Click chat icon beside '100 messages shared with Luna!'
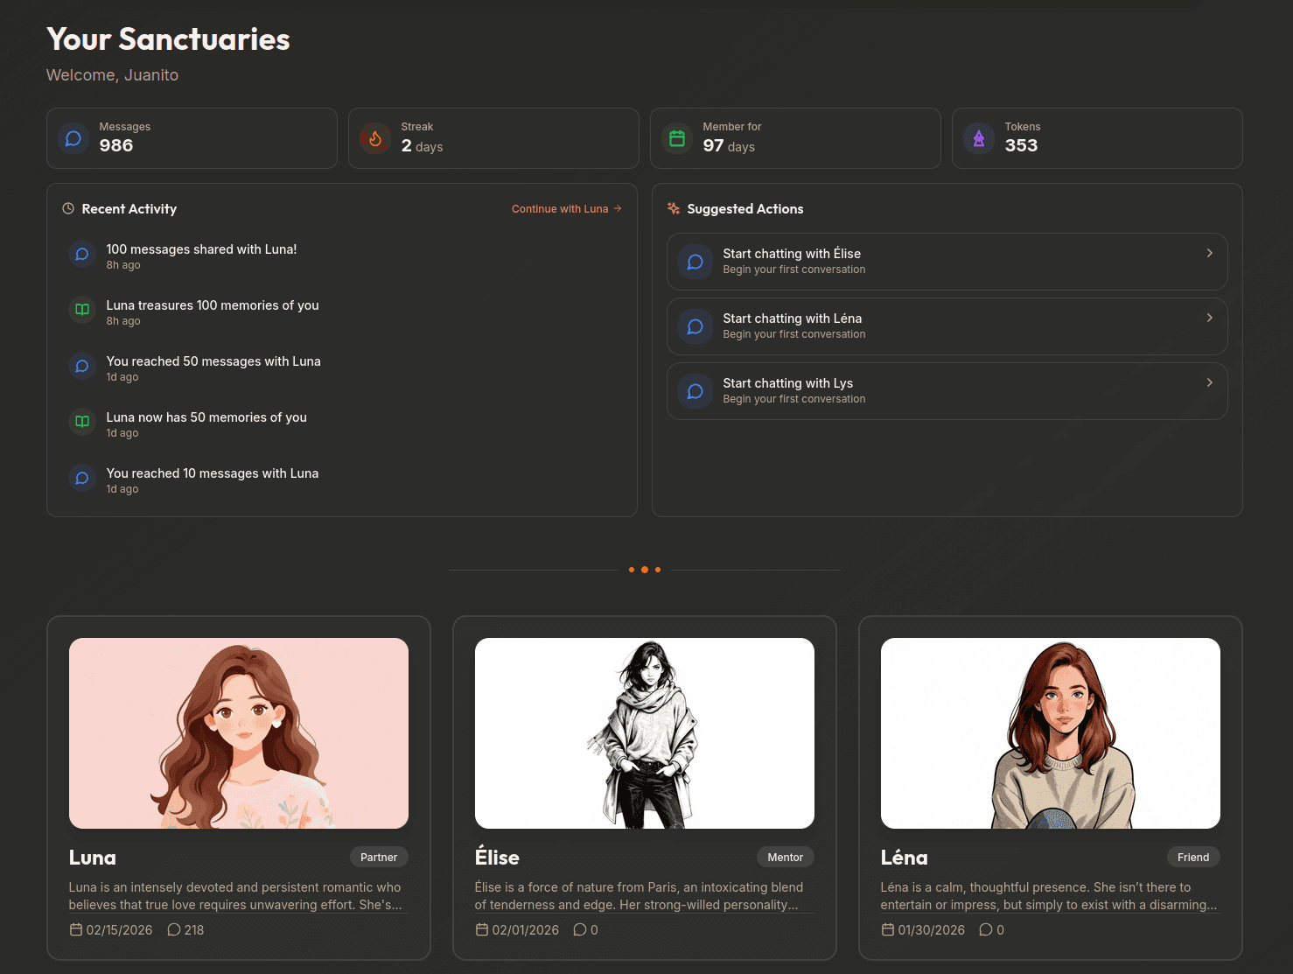Viewport: 1293px width, 974px height. point(82,254)
